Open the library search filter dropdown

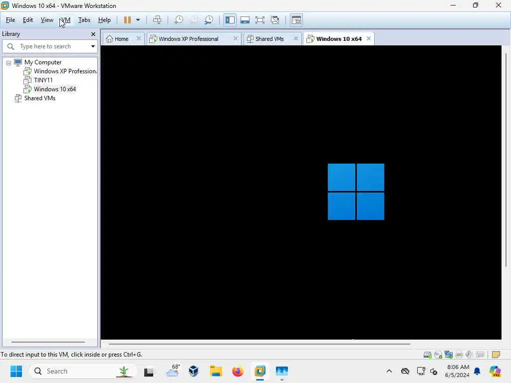(93, 46)
